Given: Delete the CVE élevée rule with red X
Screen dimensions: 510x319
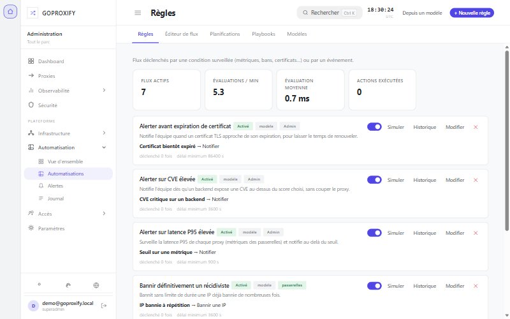Looking at the screenshot, I should 476,180.
